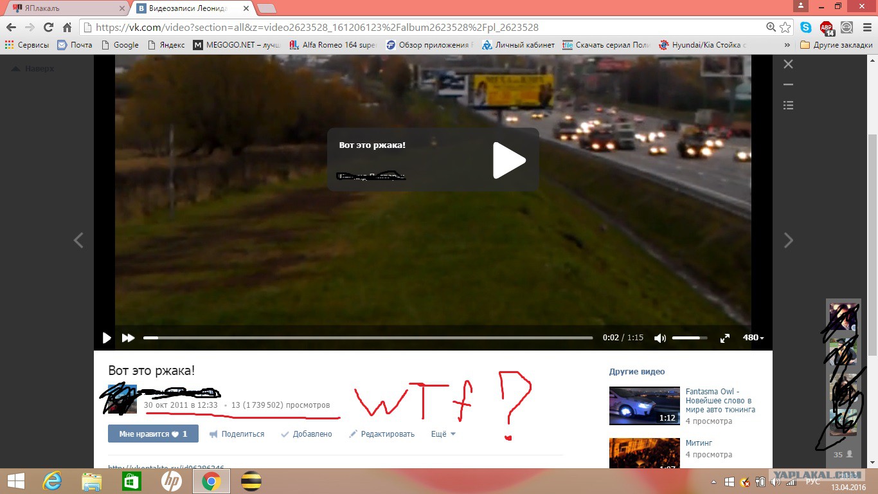Open the Windows Store taskbar icon
The image size is (878, 494).
[131, 481]
